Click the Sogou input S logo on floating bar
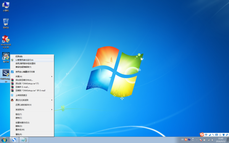 [x=202, y=134]
